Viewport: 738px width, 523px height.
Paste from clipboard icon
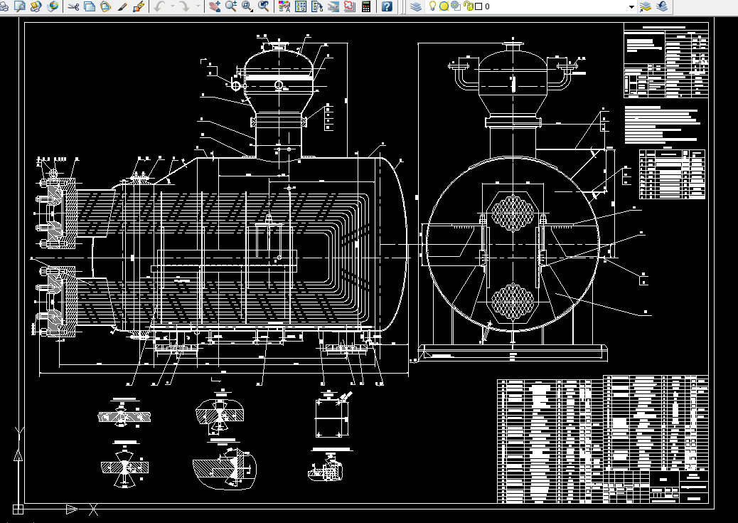pyautogui.click(x=105, y=6)
